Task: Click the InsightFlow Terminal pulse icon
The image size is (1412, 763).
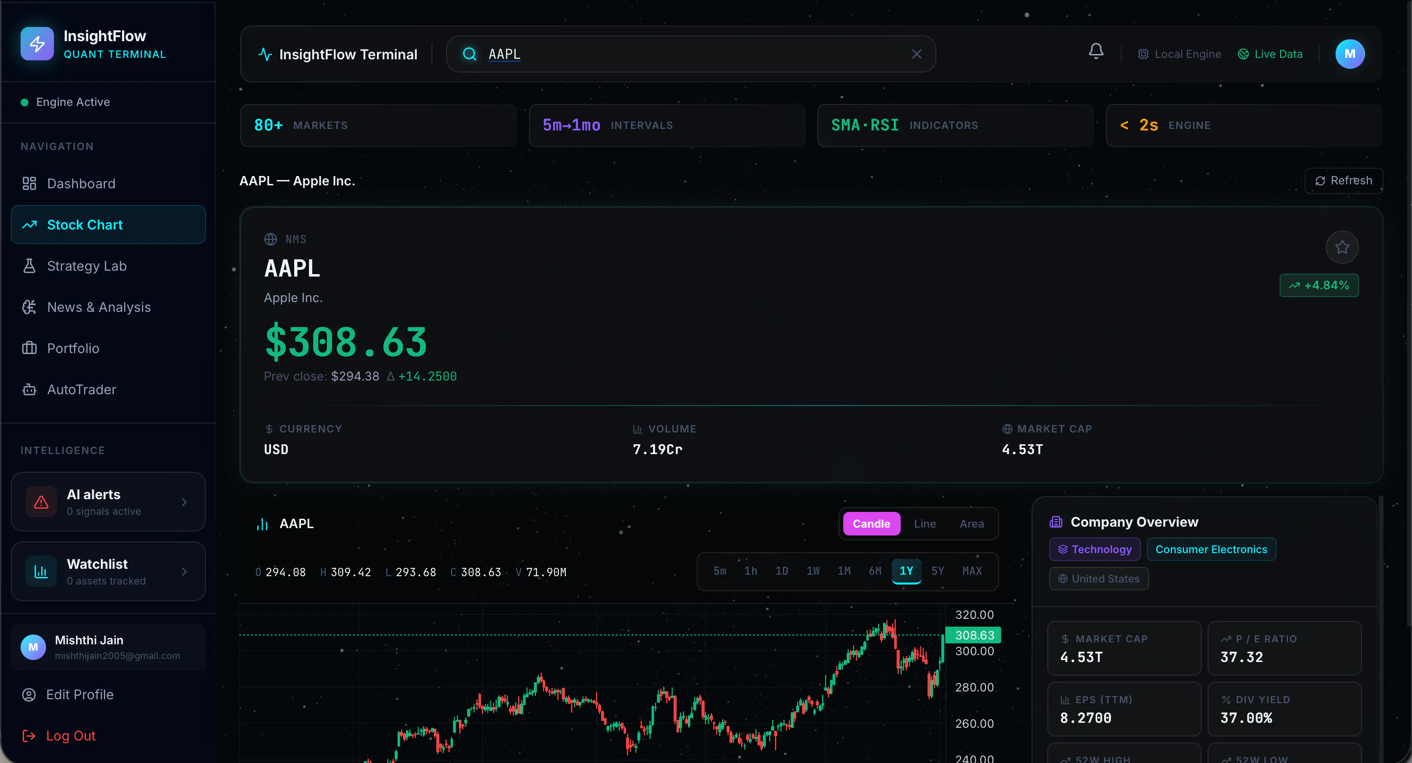Action: [x=265, y=54]
